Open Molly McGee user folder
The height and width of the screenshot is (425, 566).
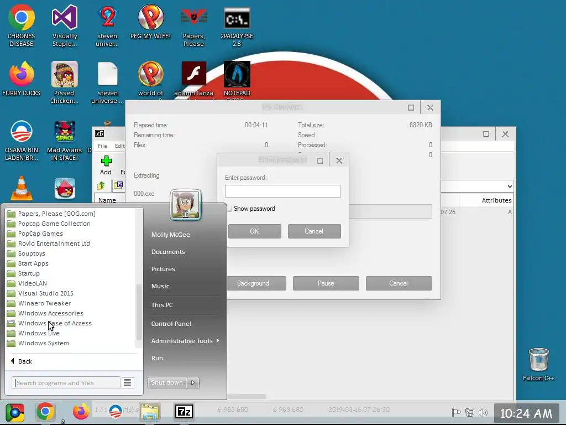point(171,235)
